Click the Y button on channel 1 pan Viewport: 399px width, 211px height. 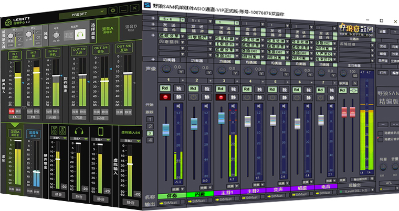tap(181, 72)
